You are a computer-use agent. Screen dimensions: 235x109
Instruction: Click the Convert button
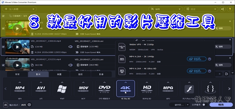tap(221, 105)
